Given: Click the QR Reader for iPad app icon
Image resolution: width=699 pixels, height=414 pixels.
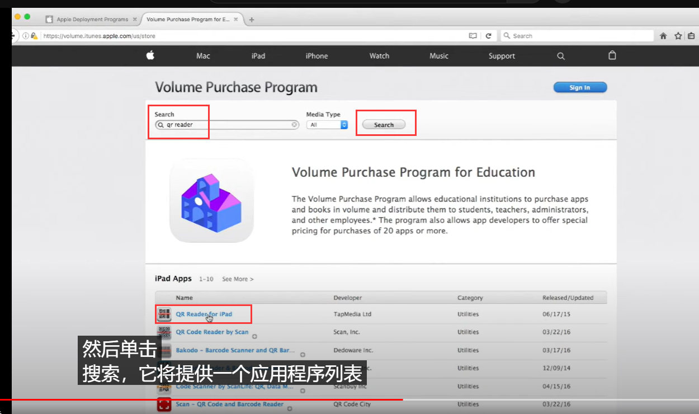Looking at the screenshot, I should (164, 314).
